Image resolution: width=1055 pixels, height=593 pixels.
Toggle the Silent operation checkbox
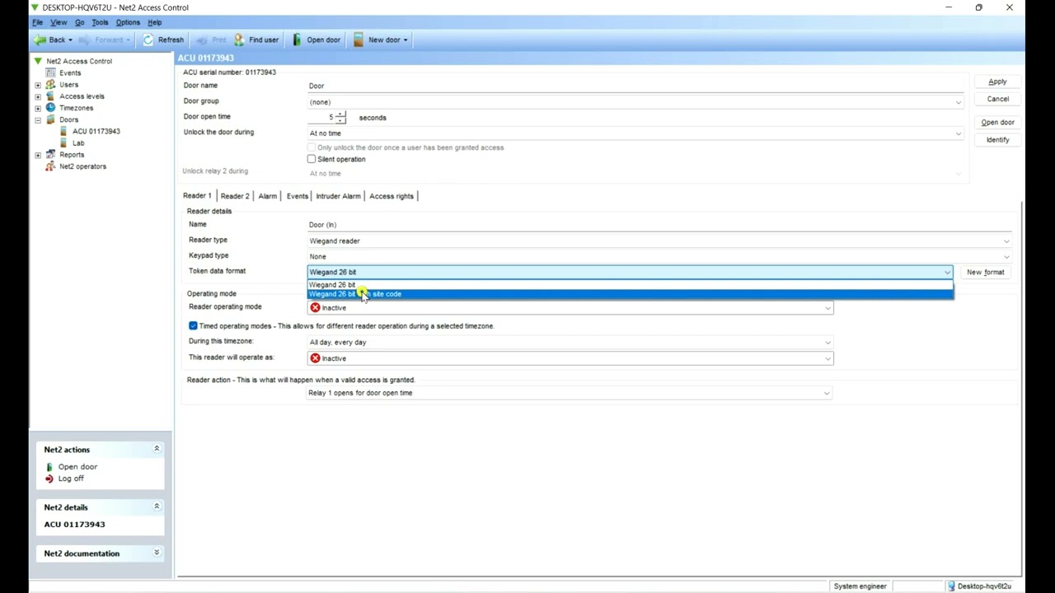pyautogui.click(x=312, y=159)
